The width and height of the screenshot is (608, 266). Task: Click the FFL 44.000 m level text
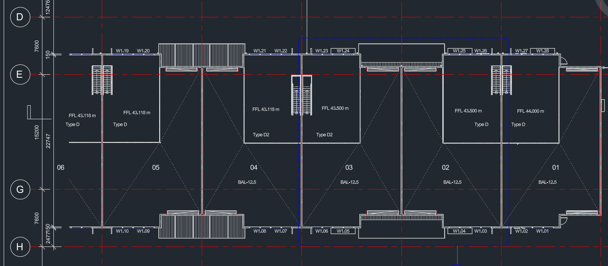tap(531, 111)
